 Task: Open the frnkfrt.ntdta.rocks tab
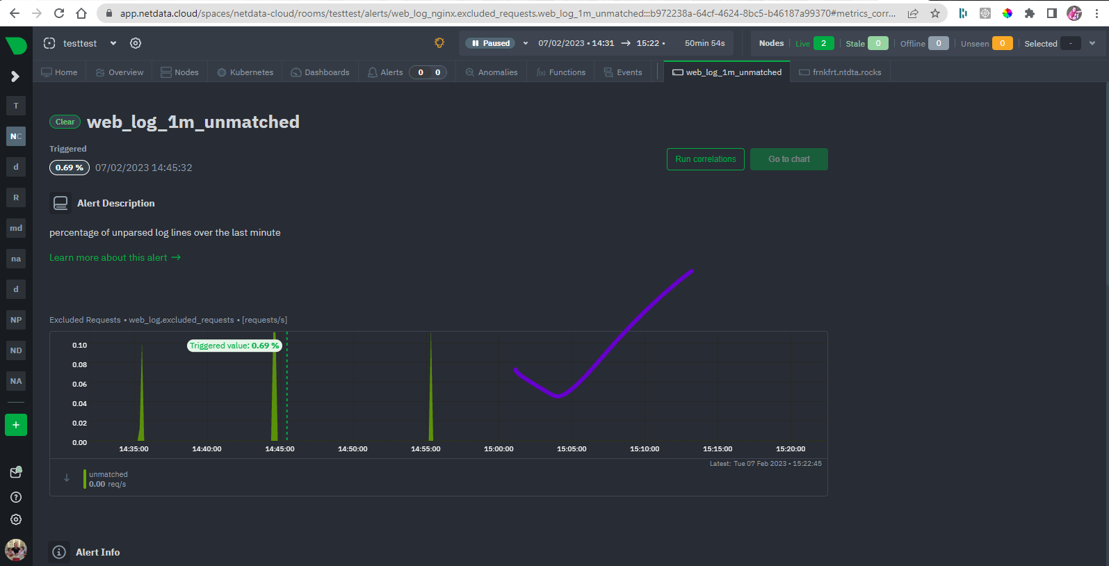click(840, 72)
